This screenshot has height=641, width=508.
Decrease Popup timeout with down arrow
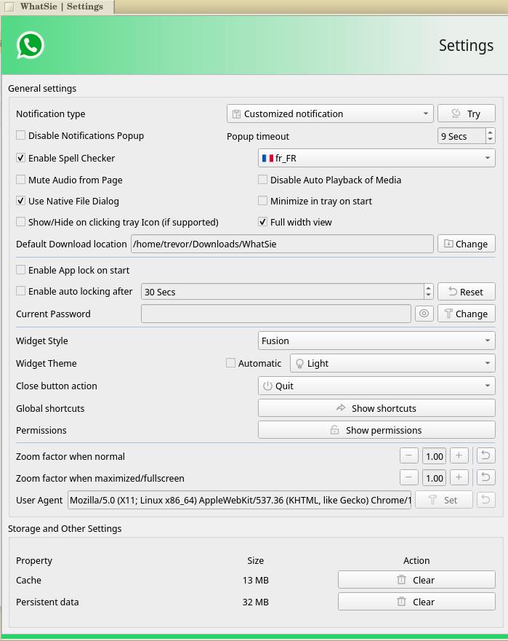[491, 140]
